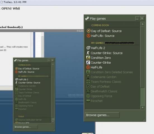Select Day of Defeat: Source text in large list
154x134 pixels.
tap(106, 31)
